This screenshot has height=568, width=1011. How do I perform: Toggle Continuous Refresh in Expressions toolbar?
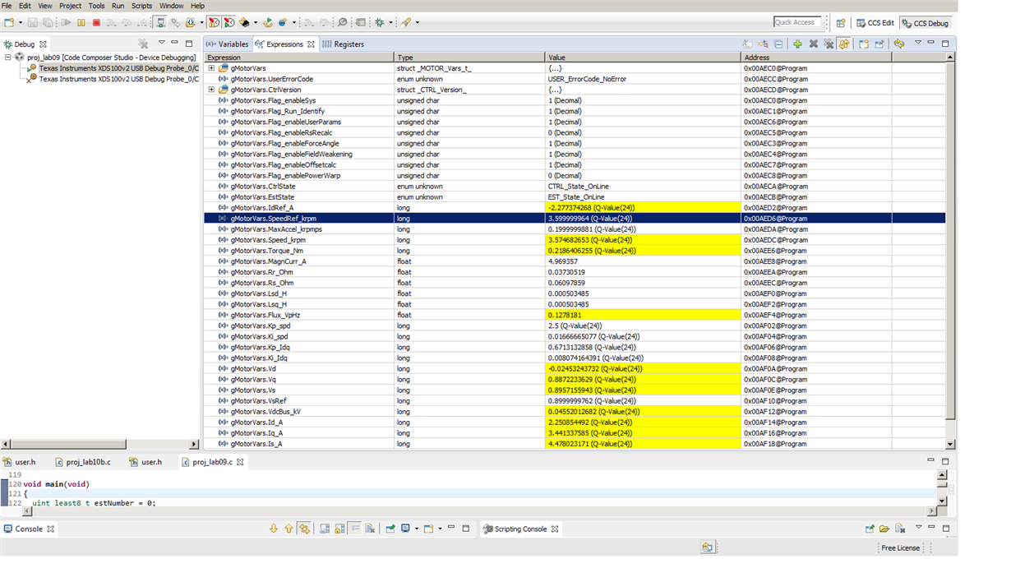[844, 44]
